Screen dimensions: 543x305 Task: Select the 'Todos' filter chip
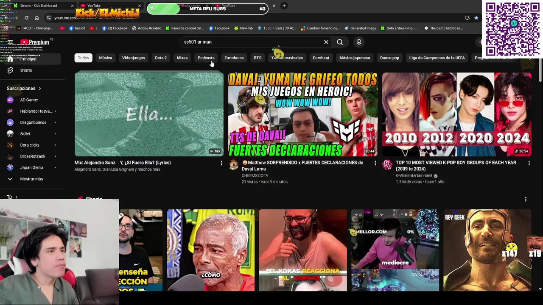click(84, 58)
